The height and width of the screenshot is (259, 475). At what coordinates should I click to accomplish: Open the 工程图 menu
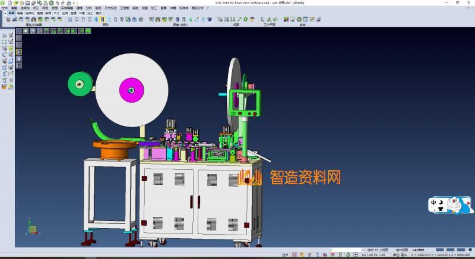[x=123, y=8]
